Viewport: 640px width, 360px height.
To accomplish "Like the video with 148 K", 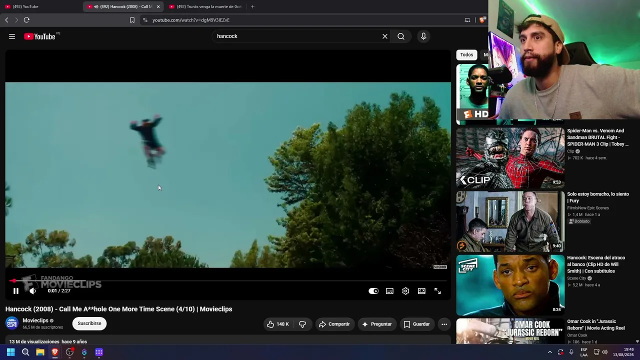I will (x=278, y=324).
